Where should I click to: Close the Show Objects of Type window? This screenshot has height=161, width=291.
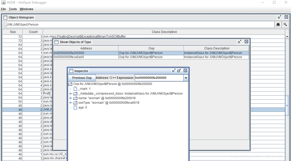pyautogui.click(x=246, y=42)
